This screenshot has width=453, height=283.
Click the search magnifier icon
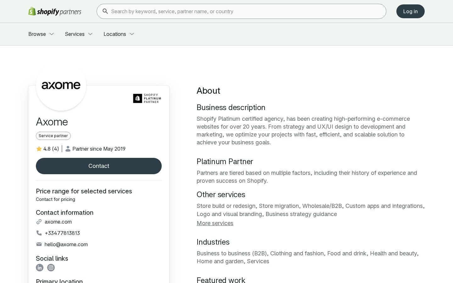[105, 11]
